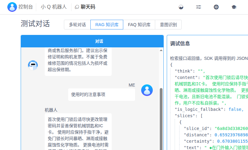Click the 机器人 sender label
This screenshot has height=150, width=248.
pyautogui.click(x=51, y=110)
